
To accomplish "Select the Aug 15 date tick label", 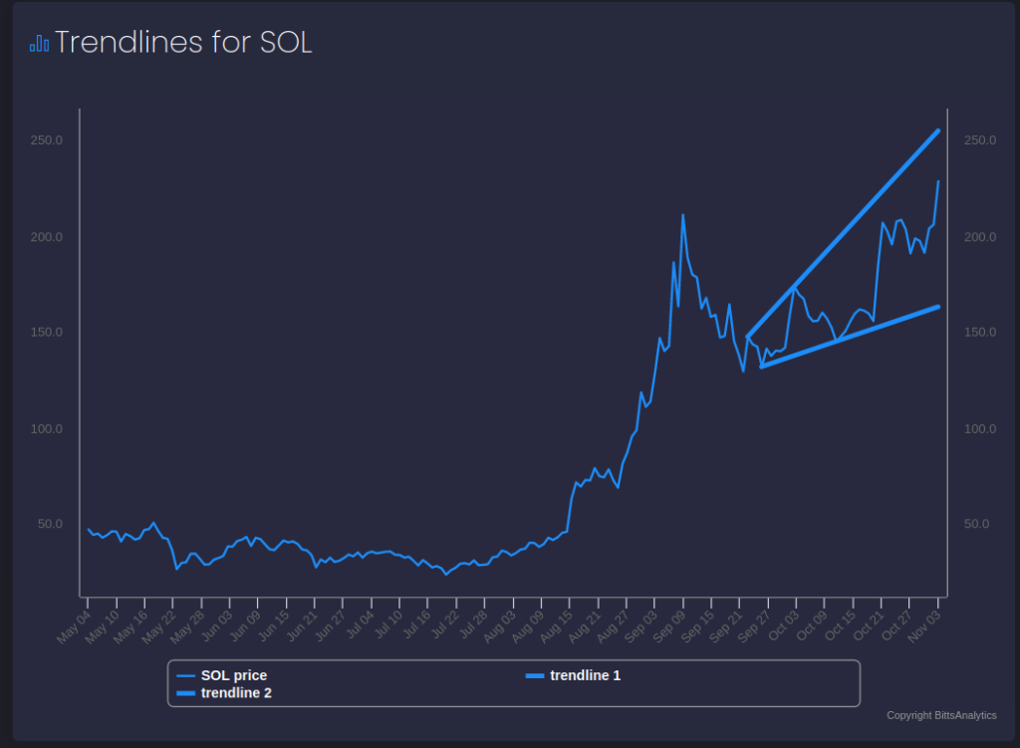I will (x=558, y=622).
